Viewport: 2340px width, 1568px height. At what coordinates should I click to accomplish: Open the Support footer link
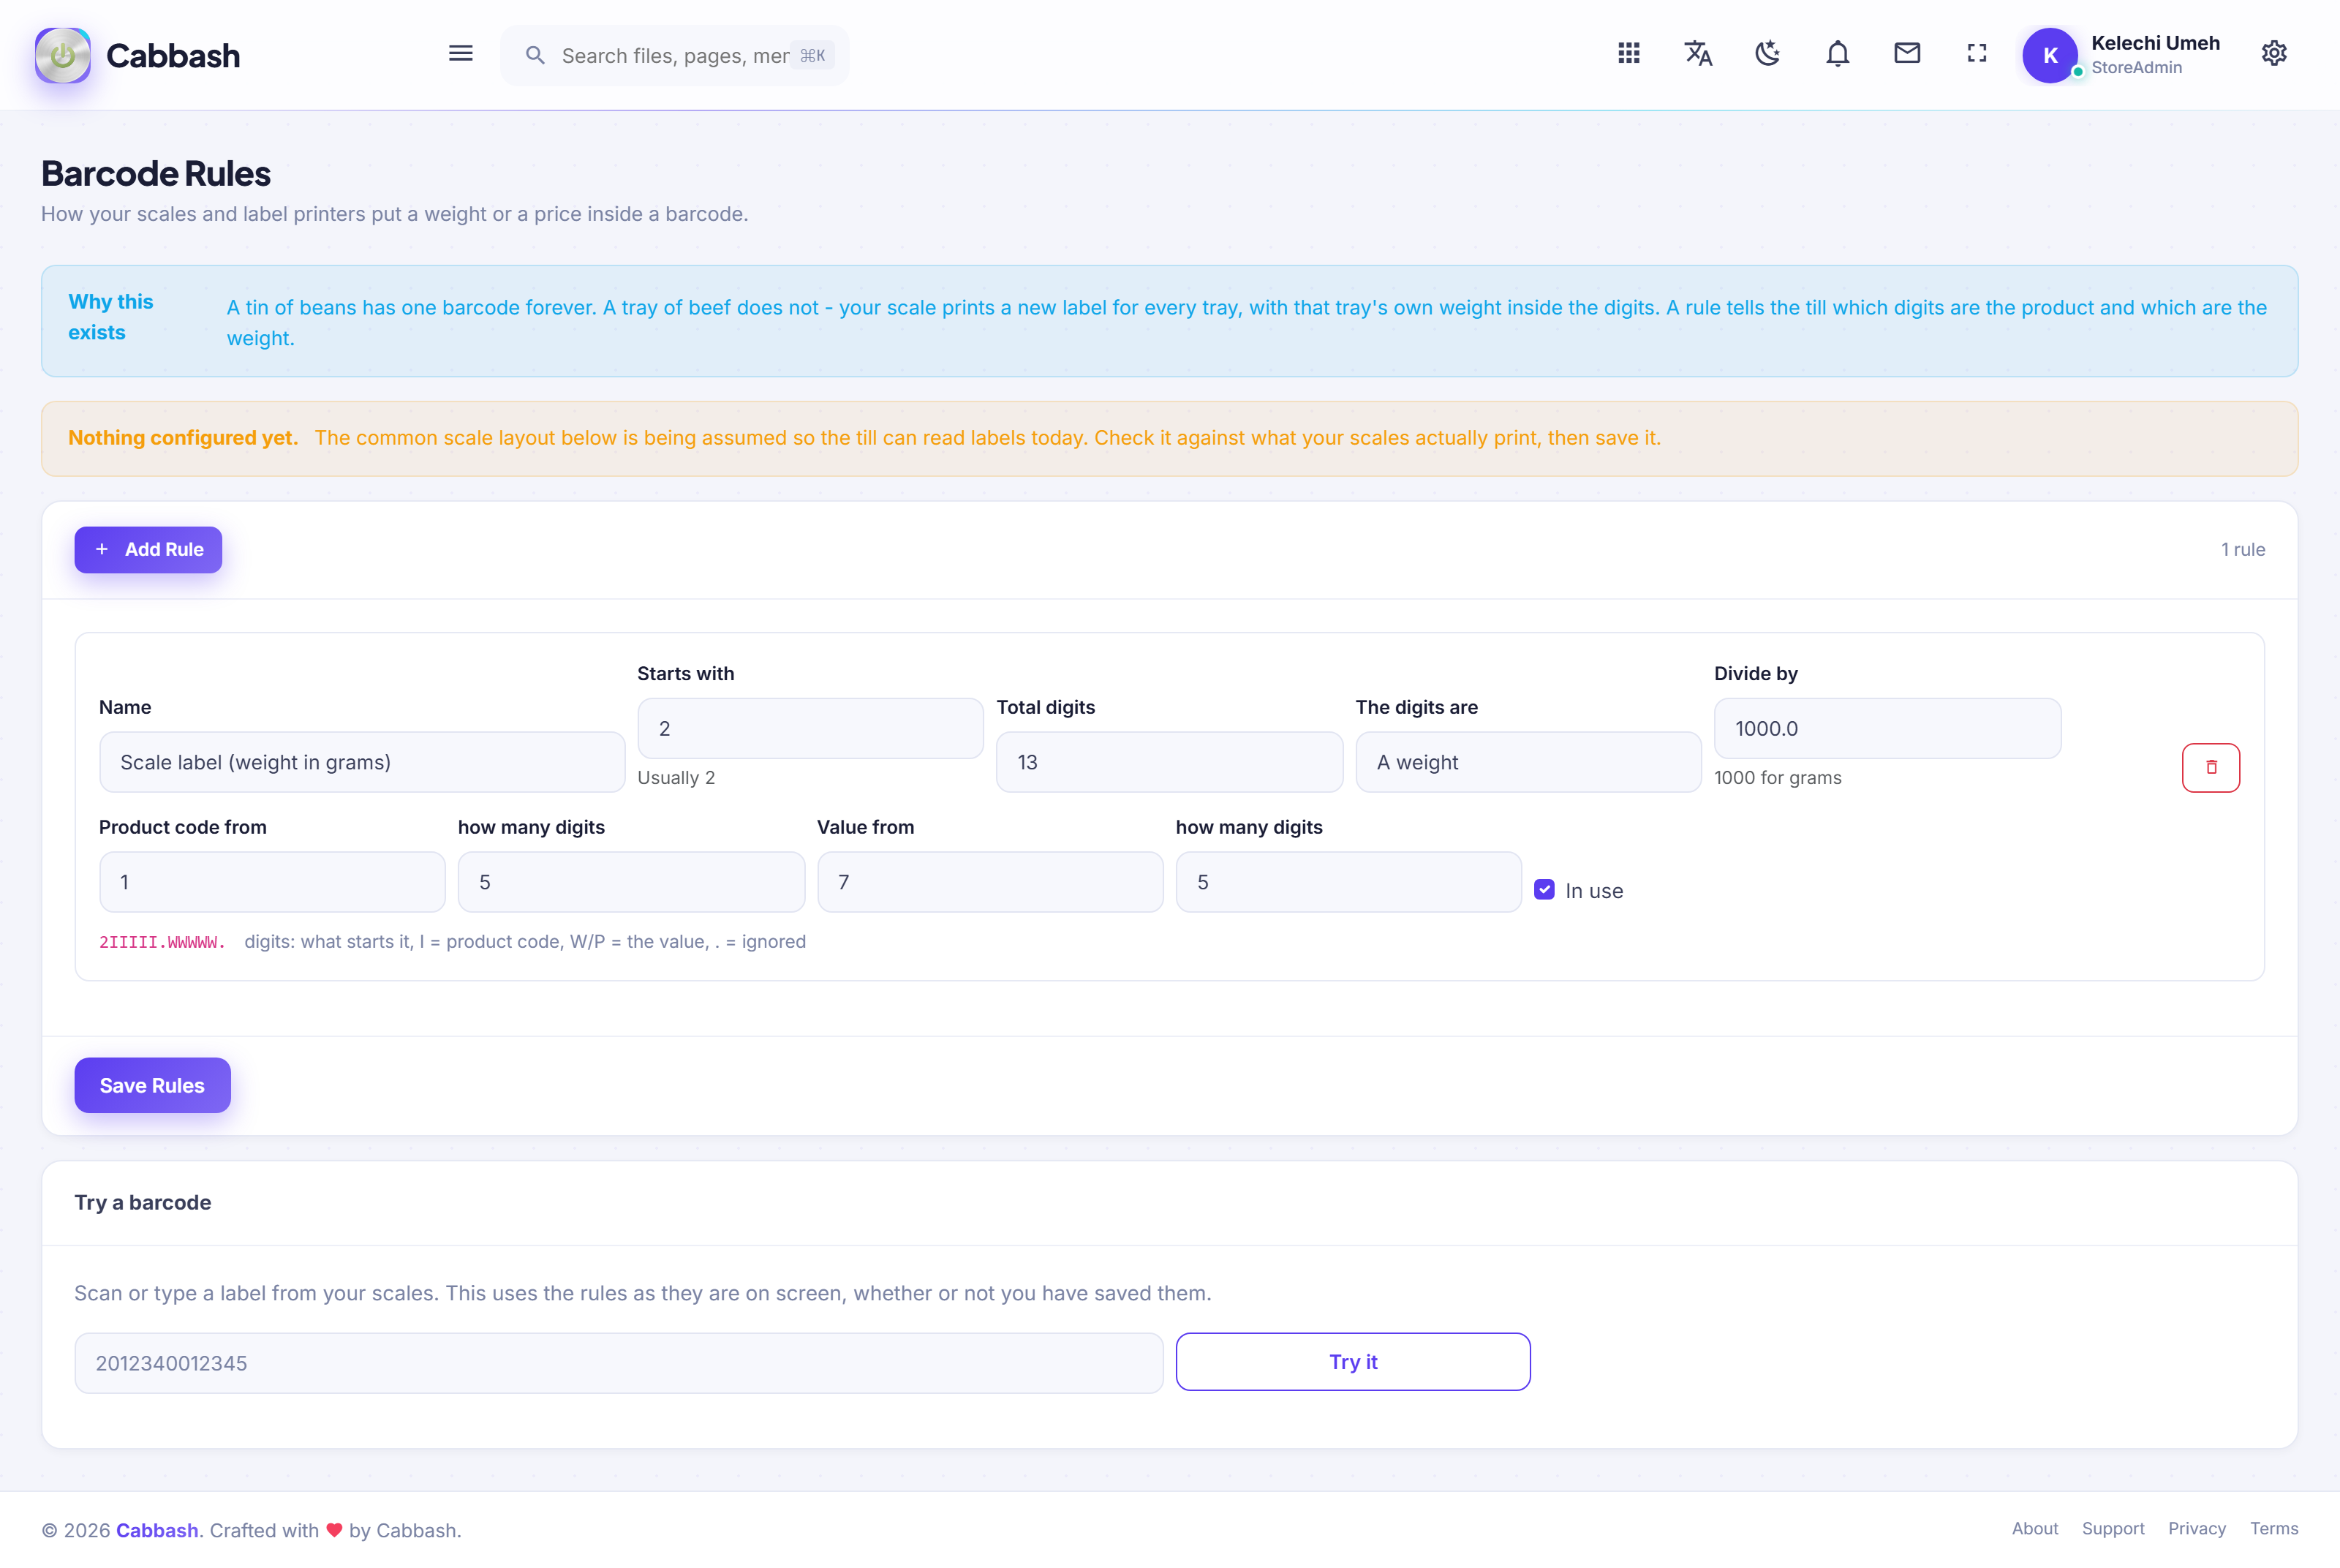[2112, 1528]
